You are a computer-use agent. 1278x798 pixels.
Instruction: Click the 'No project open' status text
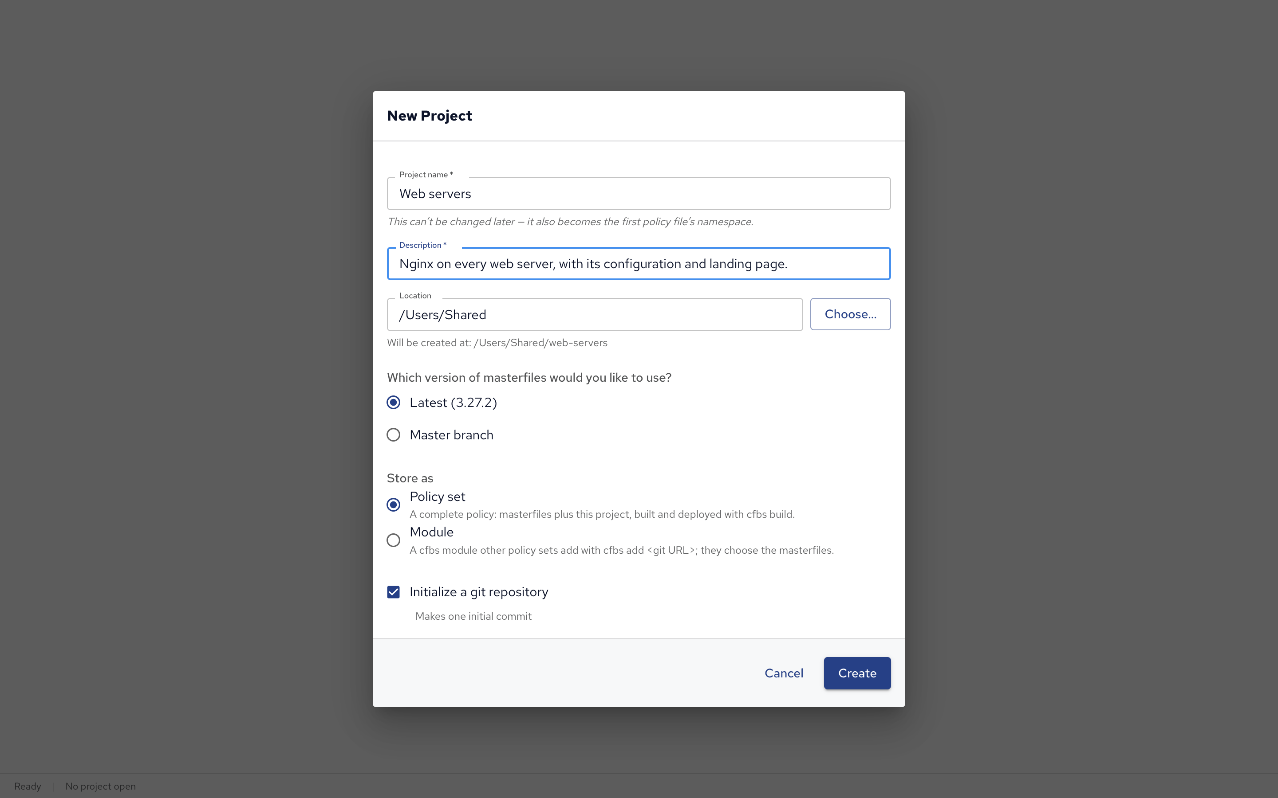click(100, 786)
